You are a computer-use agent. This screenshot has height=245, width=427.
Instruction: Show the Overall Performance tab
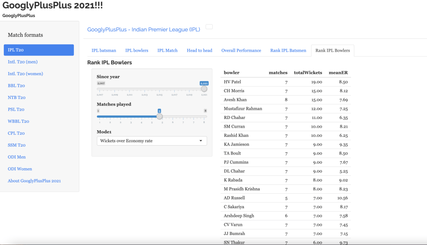(x=241, y=51)
